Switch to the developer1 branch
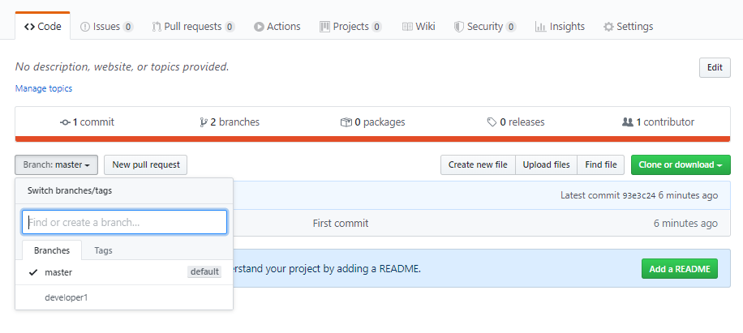This screenshot has height=333, width=743. (x=67, y=297)
